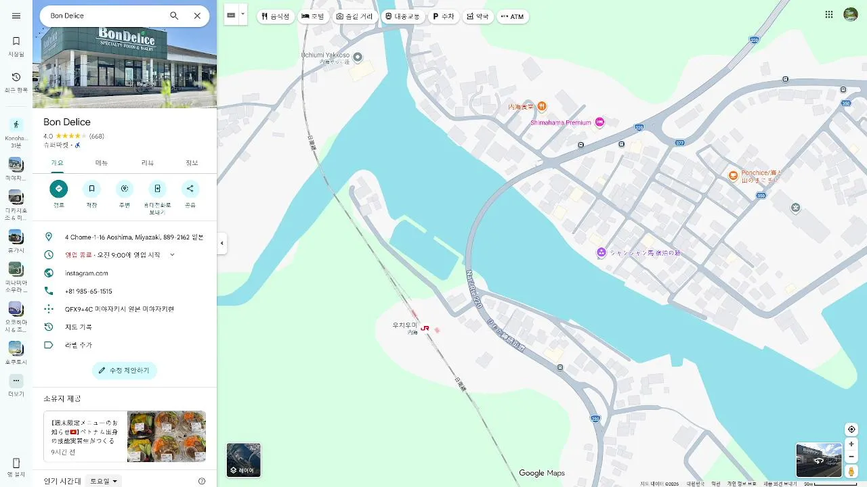Filter map by Pharmacies (약국) chip
The width and height of the screenshot is (867, 487).
478,16
